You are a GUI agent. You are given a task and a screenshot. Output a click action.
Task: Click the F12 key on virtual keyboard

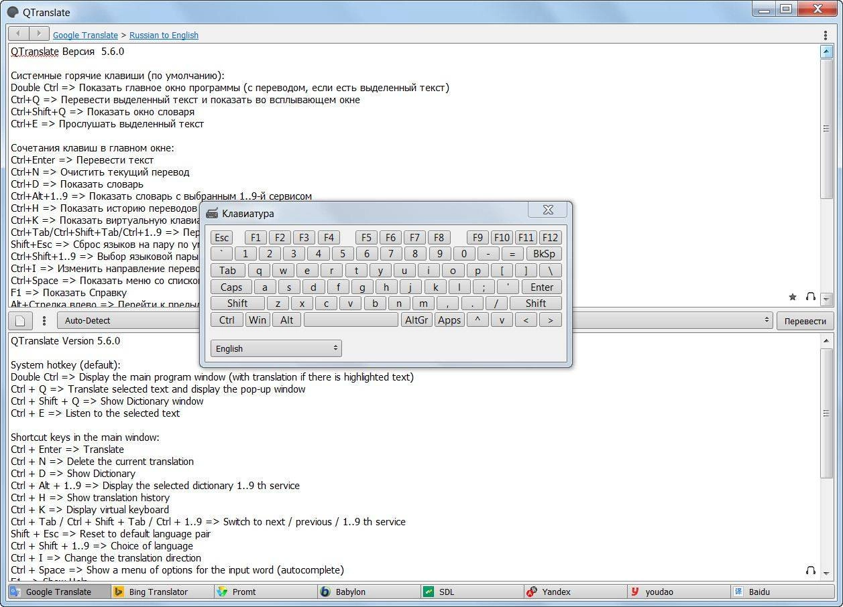(x=550, y=237)
